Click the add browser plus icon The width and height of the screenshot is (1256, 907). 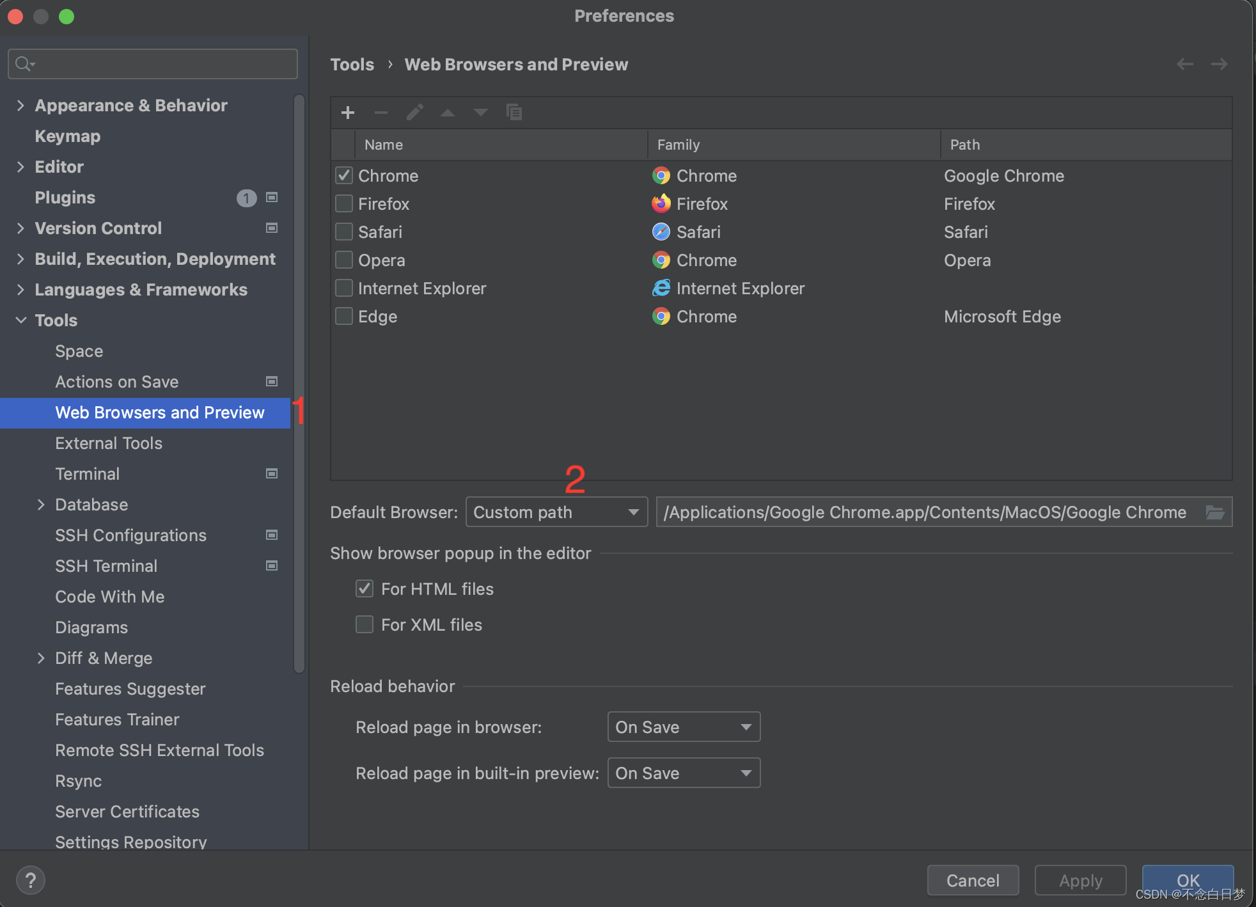(x=348, y=113)
